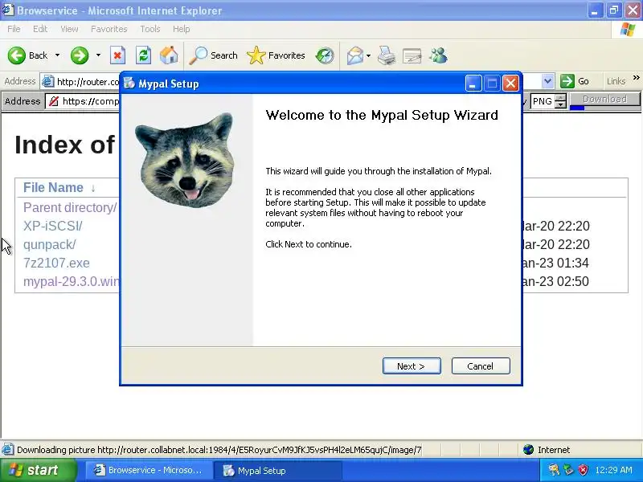The image size is (643, 482).
Task: Click the 12:29 AM taskbar clock
Action: pyautogui.click(x=614, y=470)
